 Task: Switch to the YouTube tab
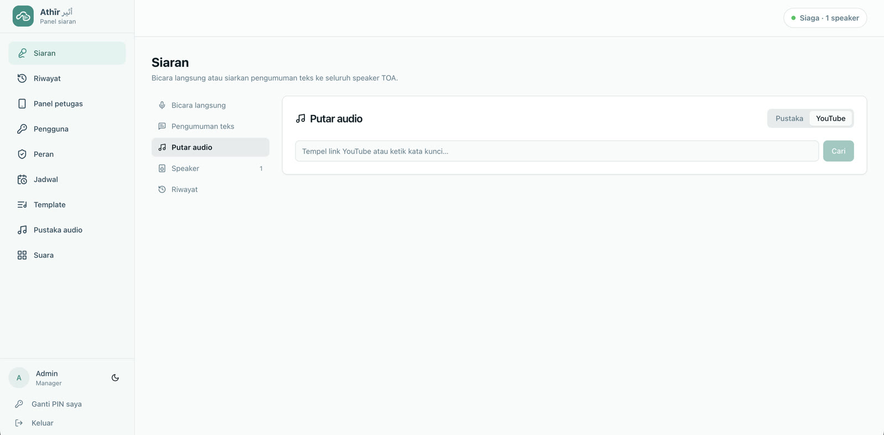pos(830,118)
